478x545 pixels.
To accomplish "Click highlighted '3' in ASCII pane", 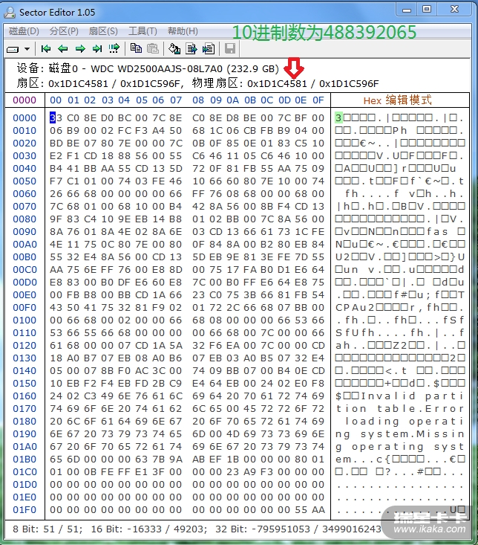I will click(338, 117).
